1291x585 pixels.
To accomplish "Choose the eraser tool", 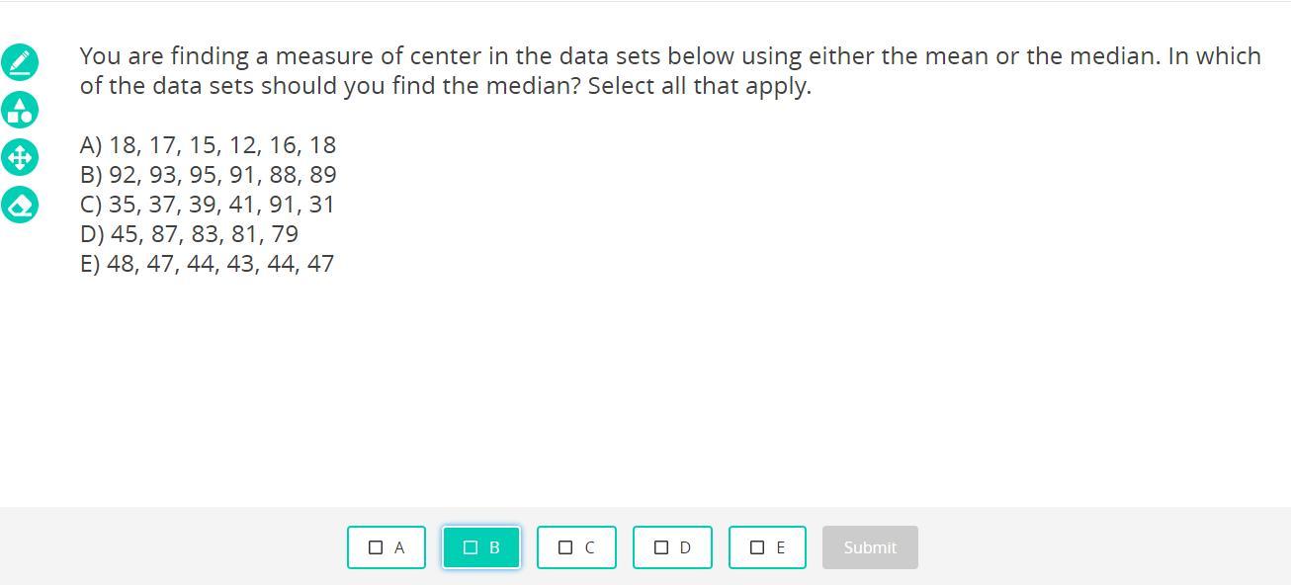I will click(x=20, y=205).
